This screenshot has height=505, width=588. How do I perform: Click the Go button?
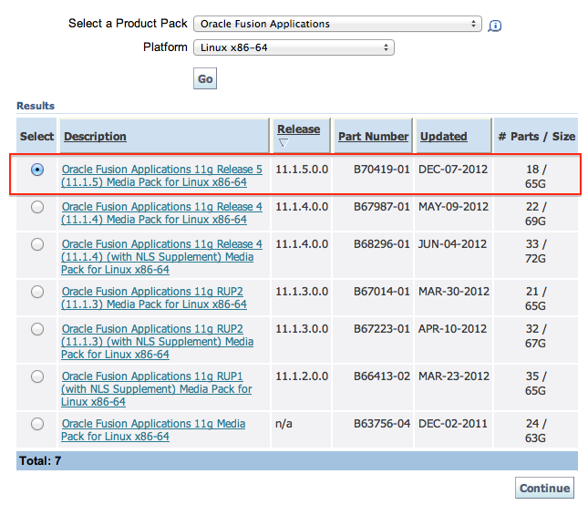(205, 78)
